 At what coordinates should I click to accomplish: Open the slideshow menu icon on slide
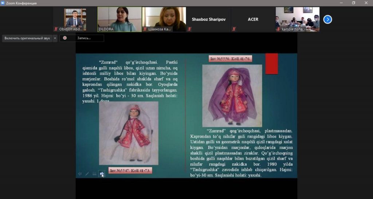(x=94, y=174)
